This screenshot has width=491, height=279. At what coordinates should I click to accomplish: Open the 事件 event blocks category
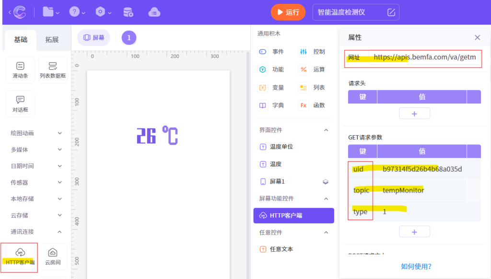[271, 52]
